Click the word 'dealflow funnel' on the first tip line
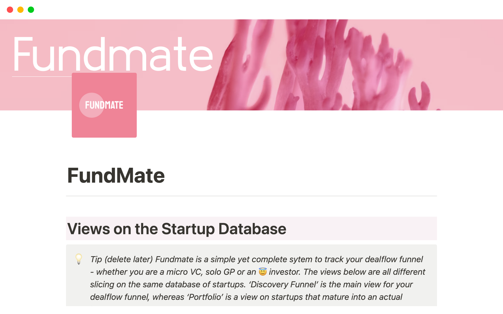This screenshot has height=314, width=503. (394, 259)
